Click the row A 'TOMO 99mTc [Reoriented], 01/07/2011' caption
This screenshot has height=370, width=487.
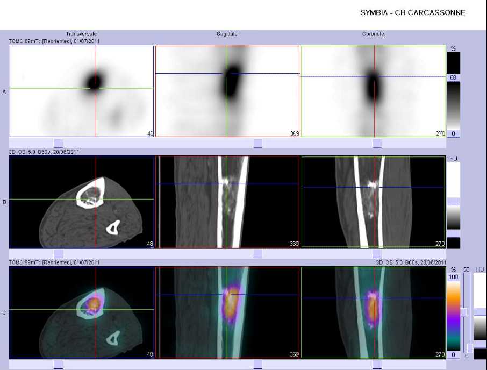click(54, 41)
